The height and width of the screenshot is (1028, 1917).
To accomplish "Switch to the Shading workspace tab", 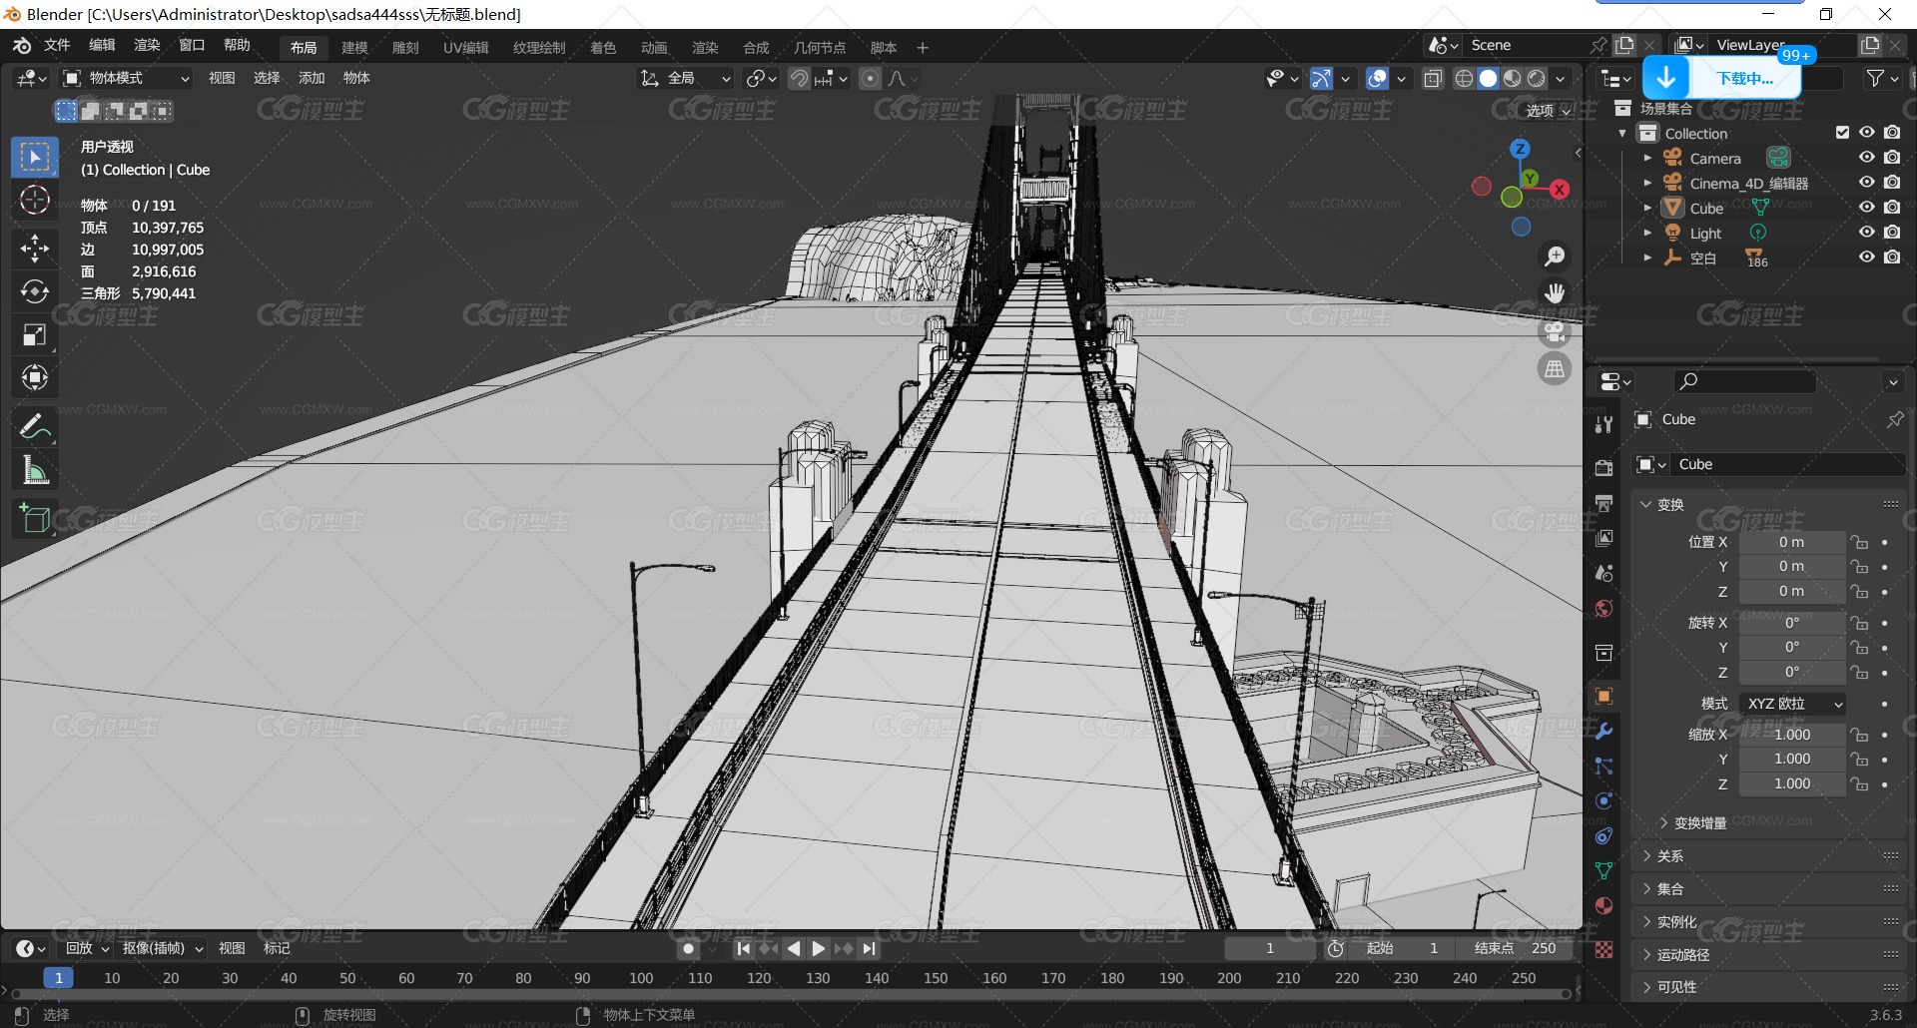I will point(603,48).
